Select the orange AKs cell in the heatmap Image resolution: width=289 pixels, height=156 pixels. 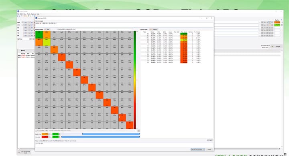pos(47,35)
